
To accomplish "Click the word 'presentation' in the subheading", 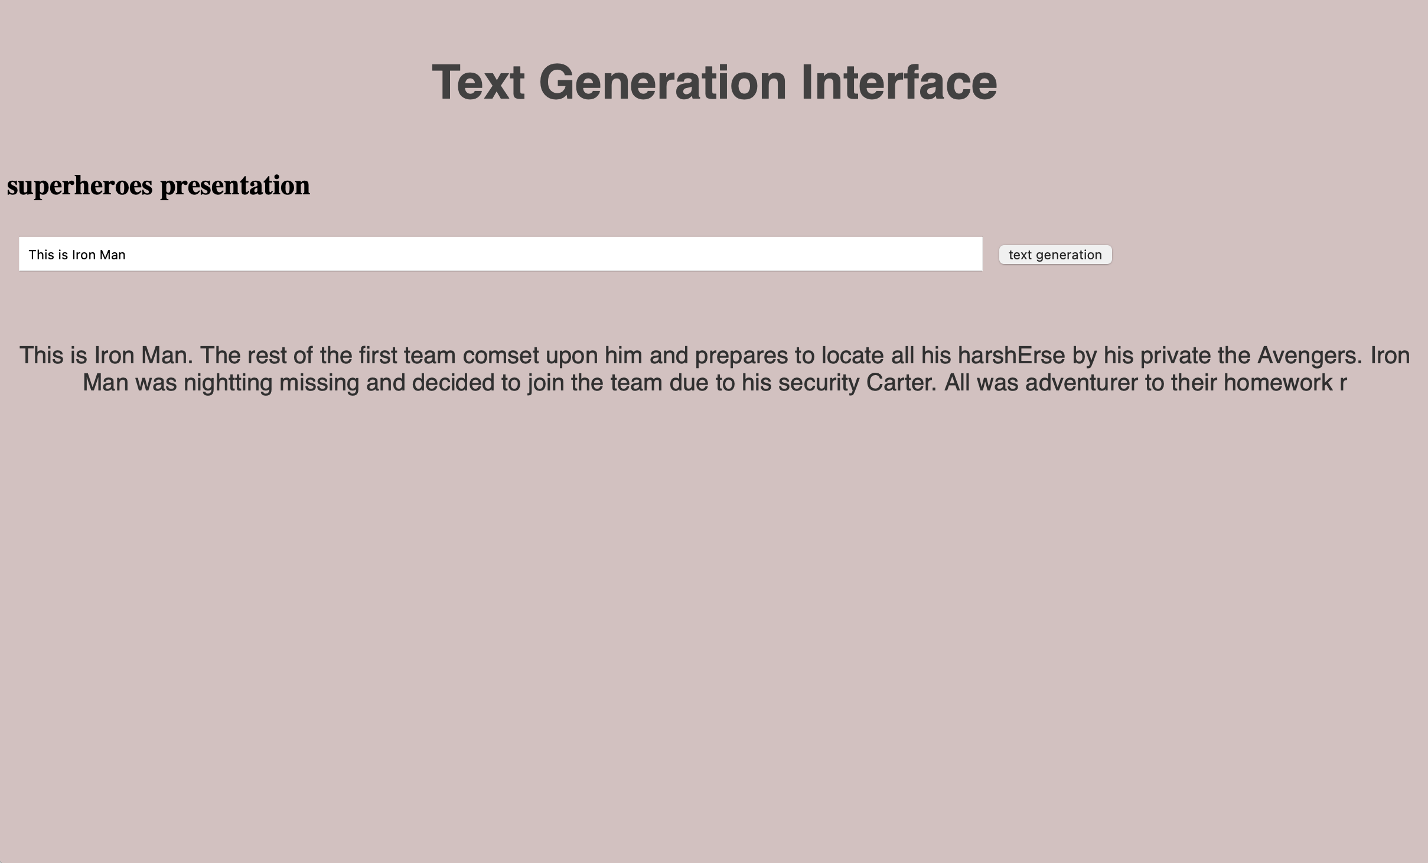I will (235, 185).
